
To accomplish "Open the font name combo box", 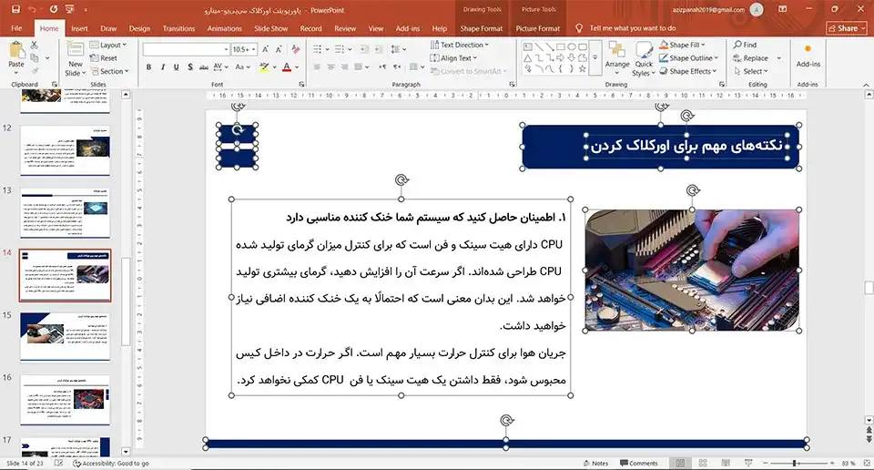I will [x=186, y=49].
